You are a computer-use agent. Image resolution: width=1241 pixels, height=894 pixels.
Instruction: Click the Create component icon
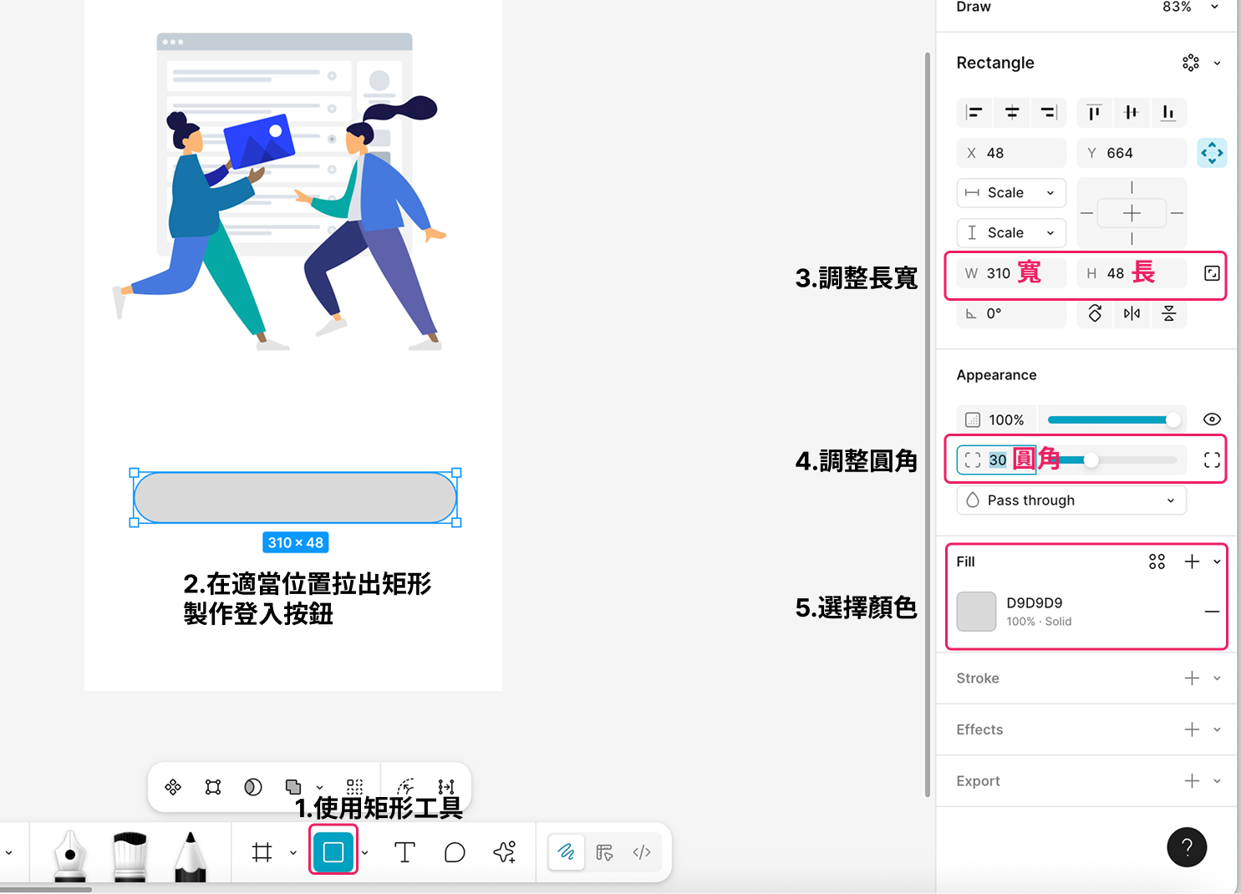pos(173,787)
